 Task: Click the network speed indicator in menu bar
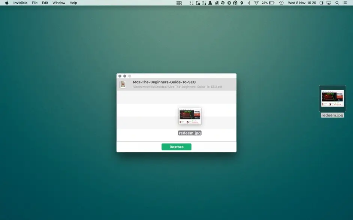[179, 3]
